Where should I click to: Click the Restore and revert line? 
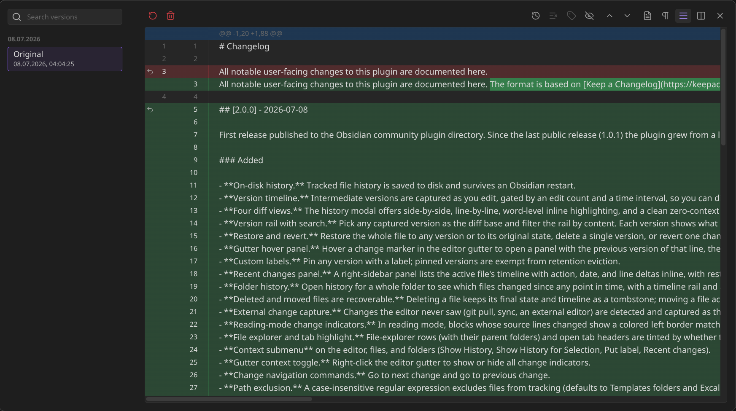pyautogui.click(x=469, y=236)
